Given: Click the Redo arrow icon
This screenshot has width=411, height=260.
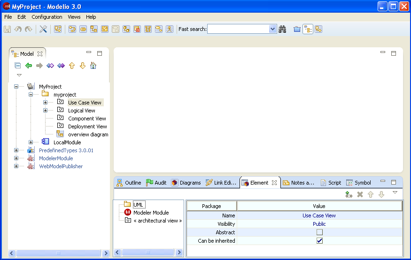Looking at the screenshot, I should tap(28, 29).
